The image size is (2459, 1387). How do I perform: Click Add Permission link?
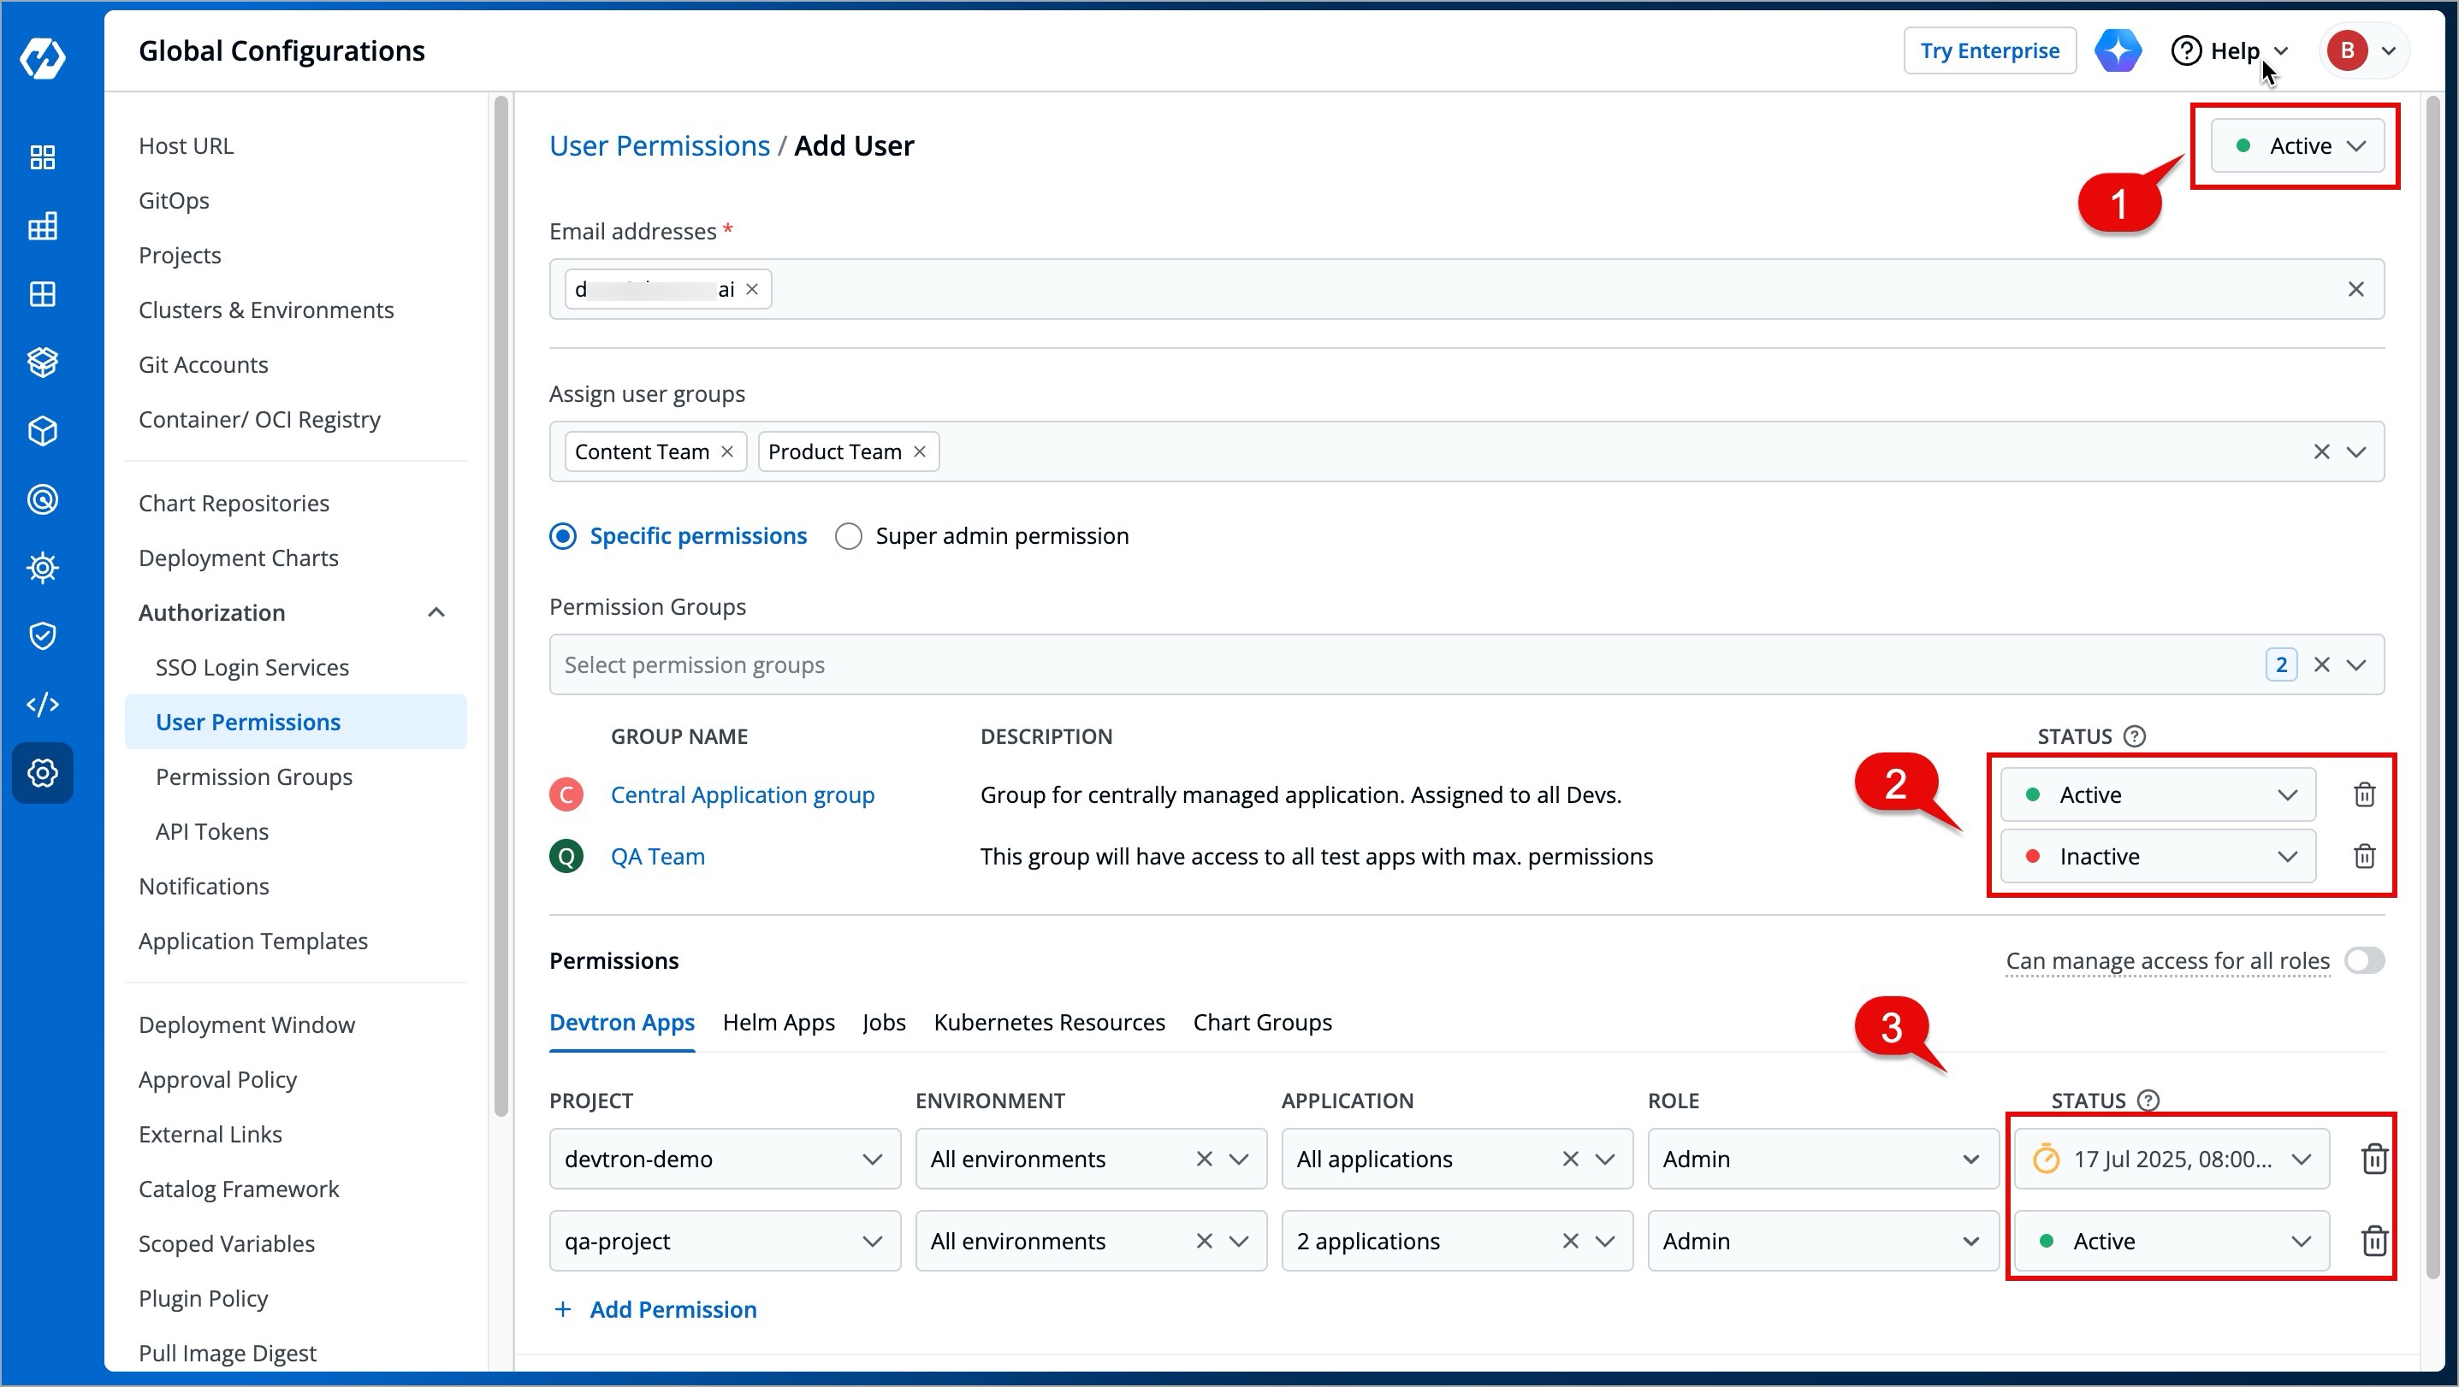click(655, 1310)
